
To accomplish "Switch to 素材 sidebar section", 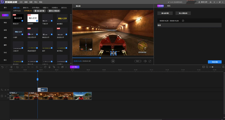I will tap(5, 7).
